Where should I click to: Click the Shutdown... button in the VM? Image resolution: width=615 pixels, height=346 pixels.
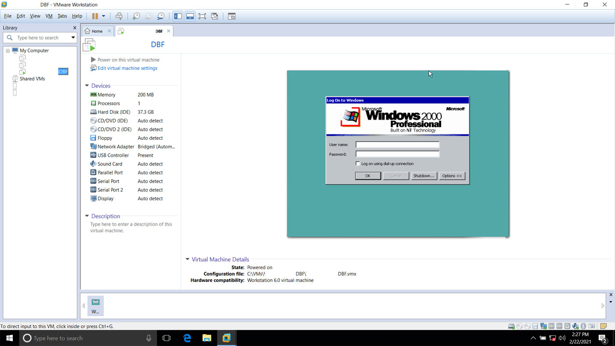(x=423, y=176)
